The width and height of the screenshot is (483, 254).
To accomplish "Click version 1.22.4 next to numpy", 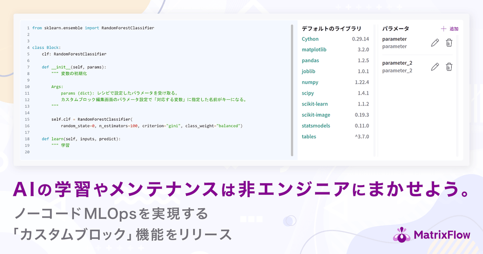I will (362, 82).
